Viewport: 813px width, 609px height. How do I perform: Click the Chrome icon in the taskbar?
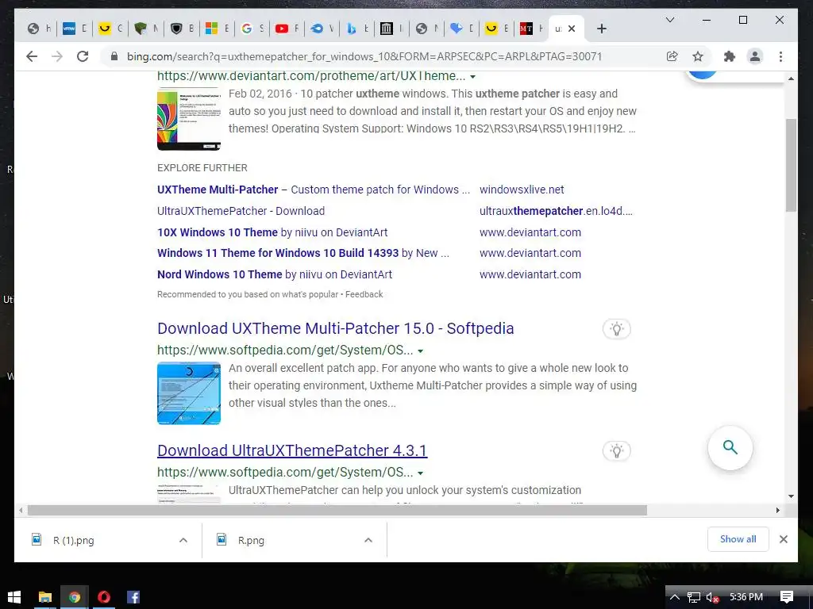(x=75, y=597)
